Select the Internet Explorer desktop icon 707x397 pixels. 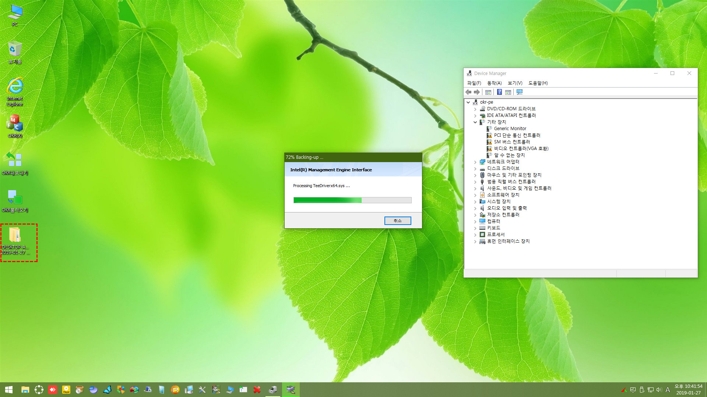(15, 92)
